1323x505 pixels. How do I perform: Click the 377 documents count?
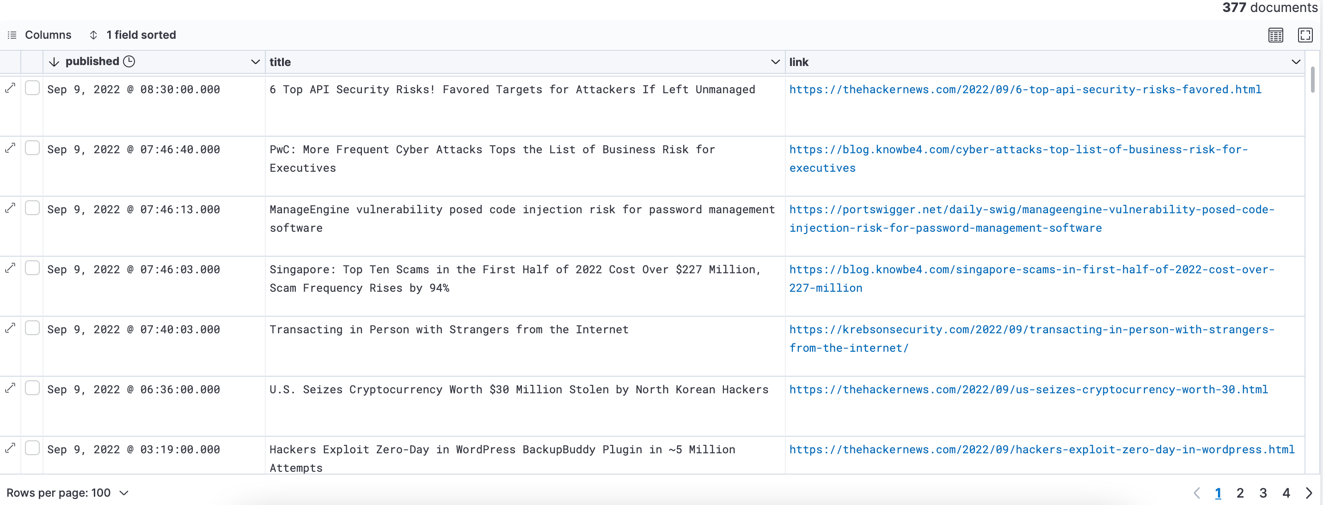point(1269,8)
